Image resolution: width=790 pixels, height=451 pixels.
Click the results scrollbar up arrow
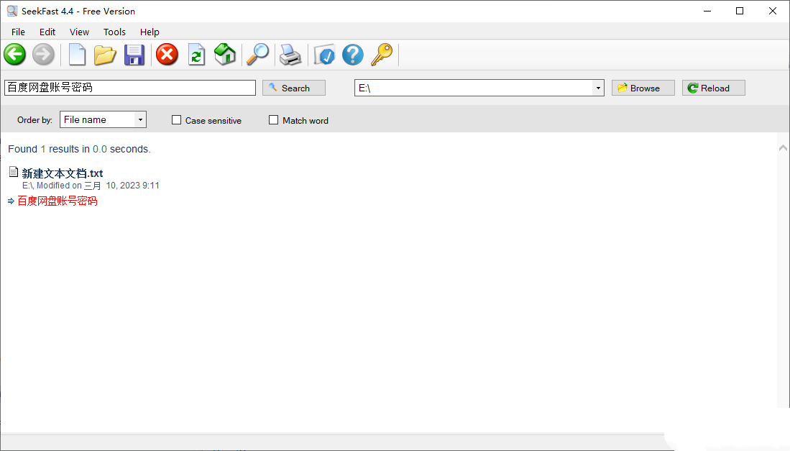pyautogui.click(x=783, y=147)
